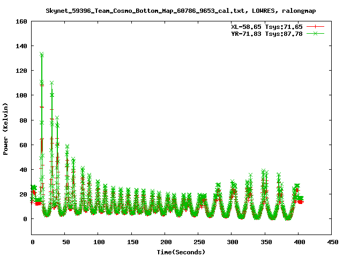Click the y-axis tick label 160
This screenshot has height=257, width=343.
point(21,21)
